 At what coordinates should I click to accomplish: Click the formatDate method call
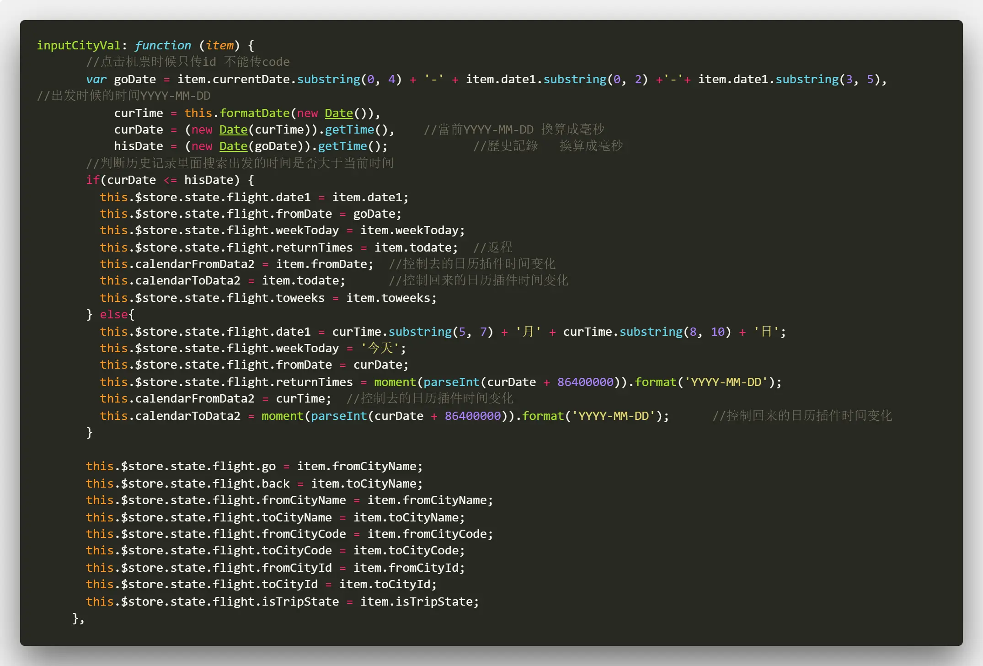click(254, 113)
